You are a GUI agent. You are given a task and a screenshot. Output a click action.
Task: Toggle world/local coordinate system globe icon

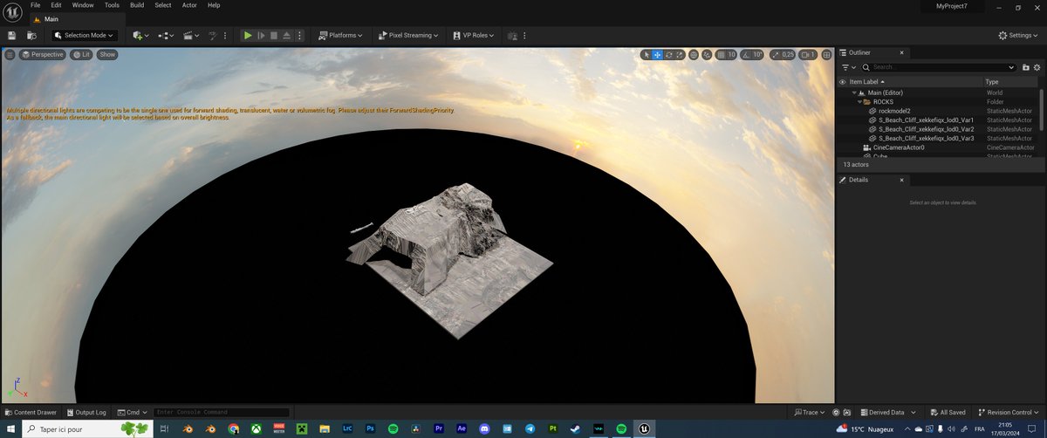pos(694,54)
